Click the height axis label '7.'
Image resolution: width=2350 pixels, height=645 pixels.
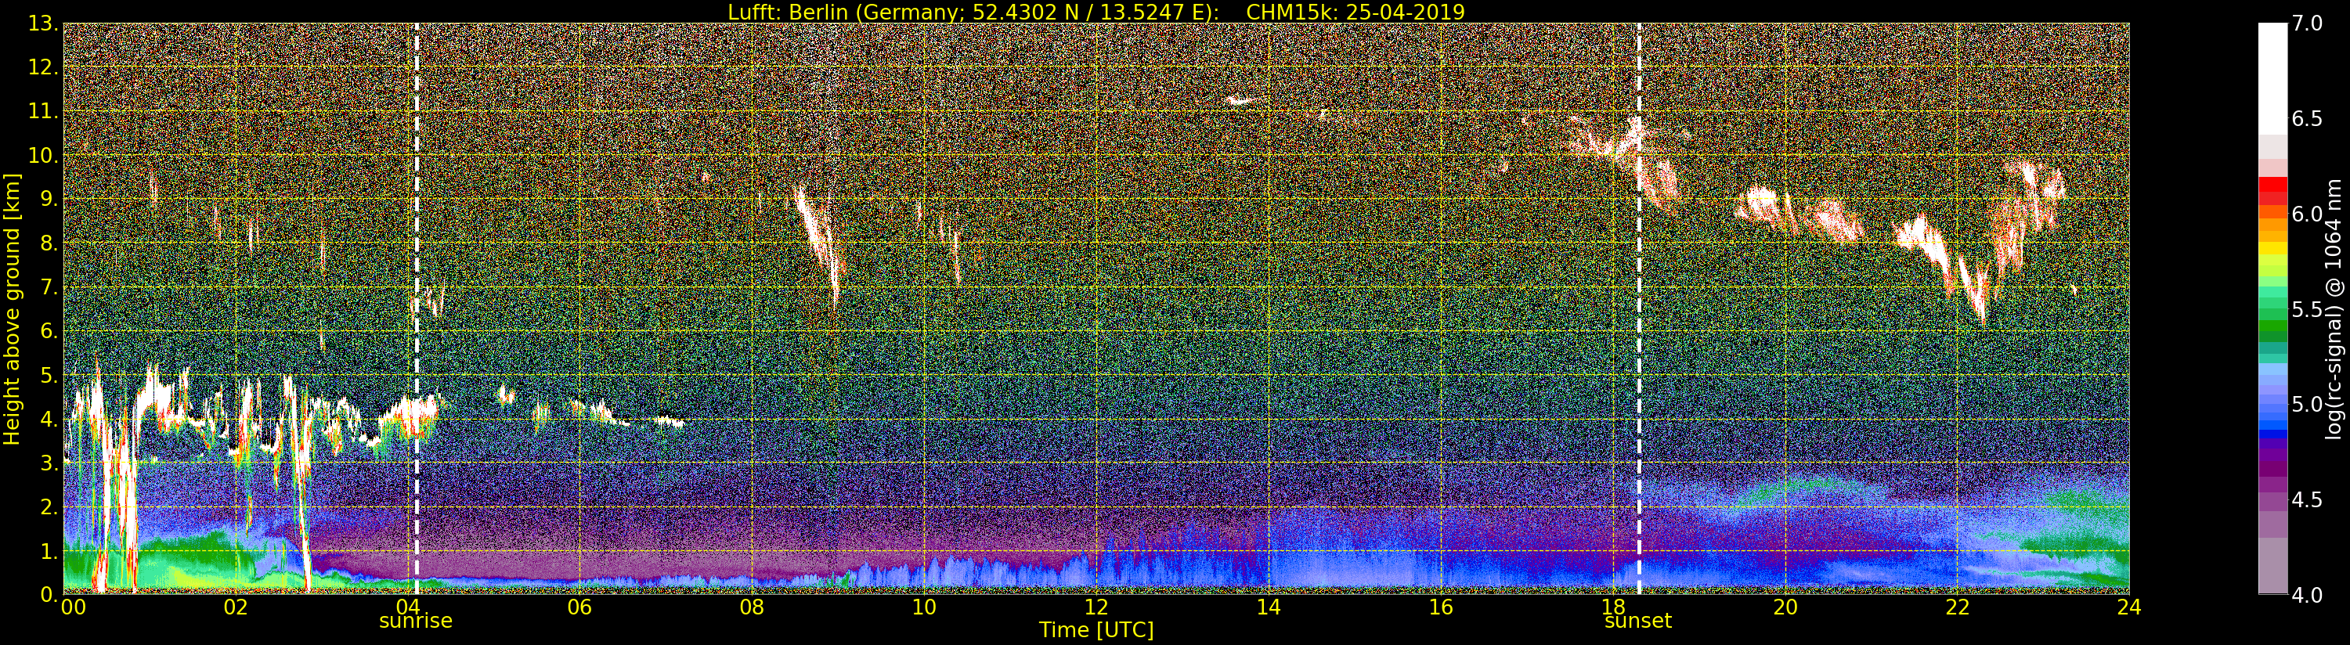[x=49, y=287]
